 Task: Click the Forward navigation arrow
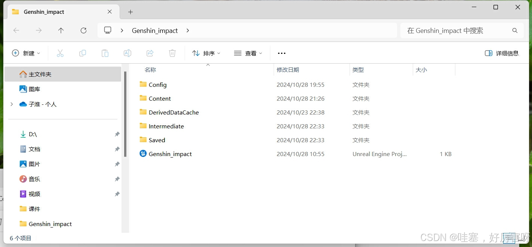tap(39, 30)
